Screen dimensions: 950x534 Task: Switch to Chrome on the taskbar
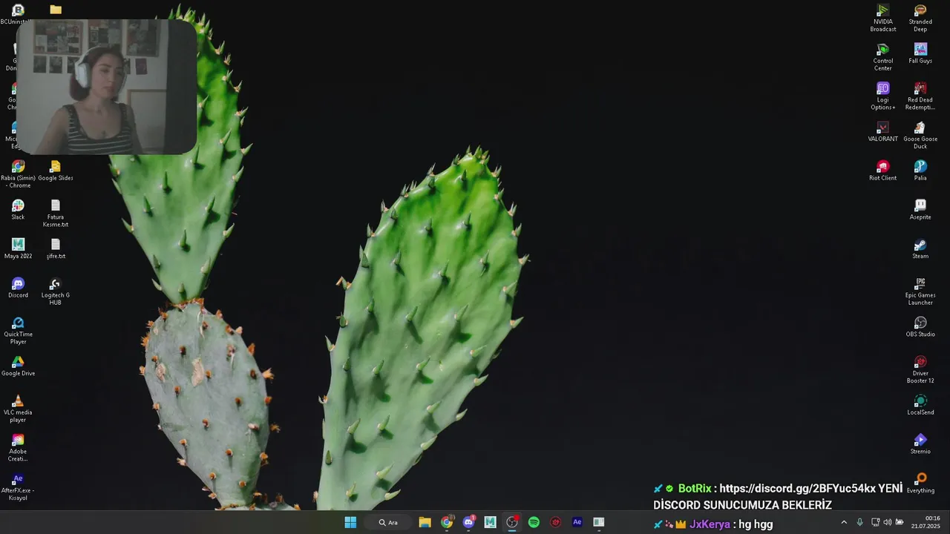point(447,522)
